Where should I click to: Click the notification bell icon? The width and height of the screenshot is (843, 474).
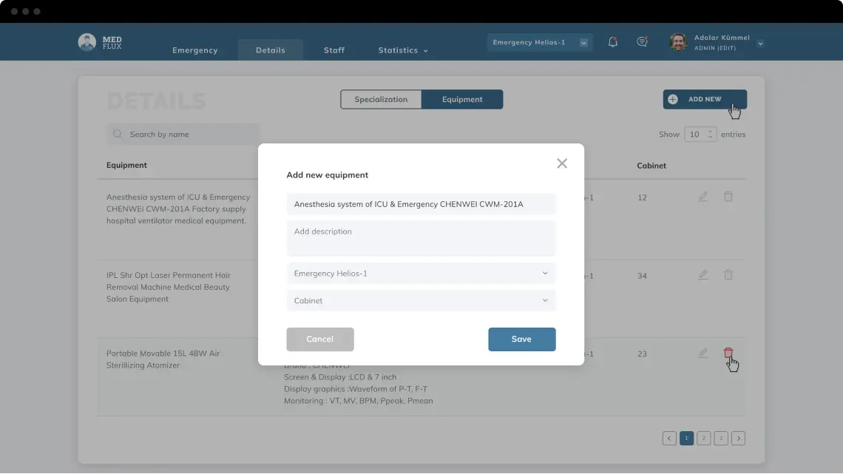pos(612,42)
